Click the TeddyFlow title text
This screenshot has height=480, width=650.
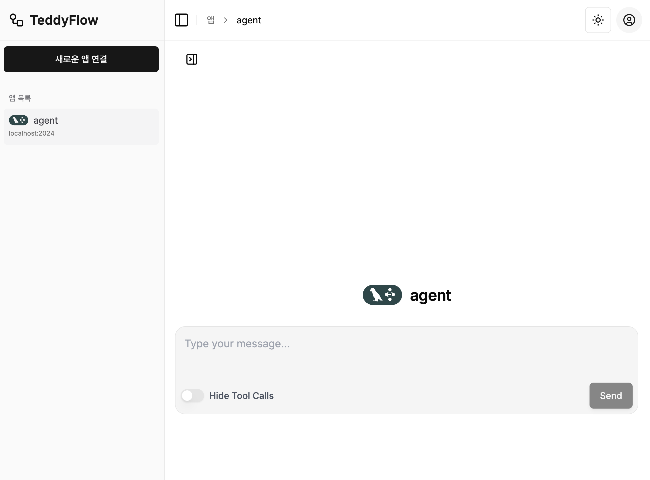(x=64, y=20)
